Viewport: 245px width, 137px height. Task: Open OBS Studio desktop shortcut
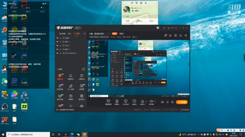click(5, 108)
